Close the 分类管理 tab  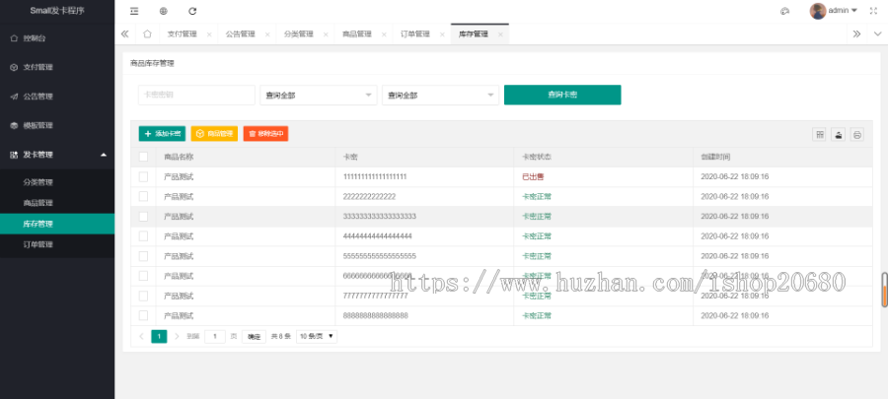point(326,34)
